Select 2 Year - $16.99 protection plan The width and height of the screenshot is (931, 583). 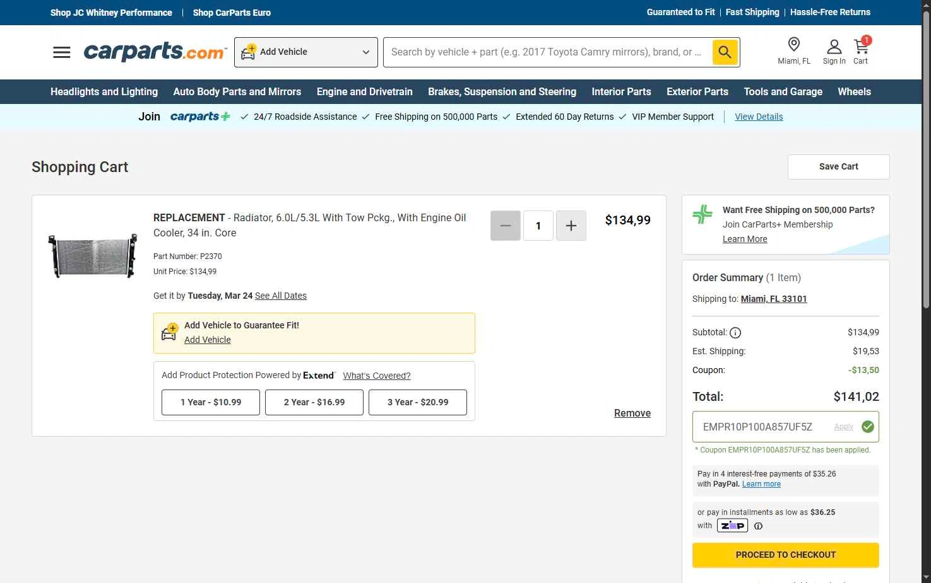coord(314,402)
